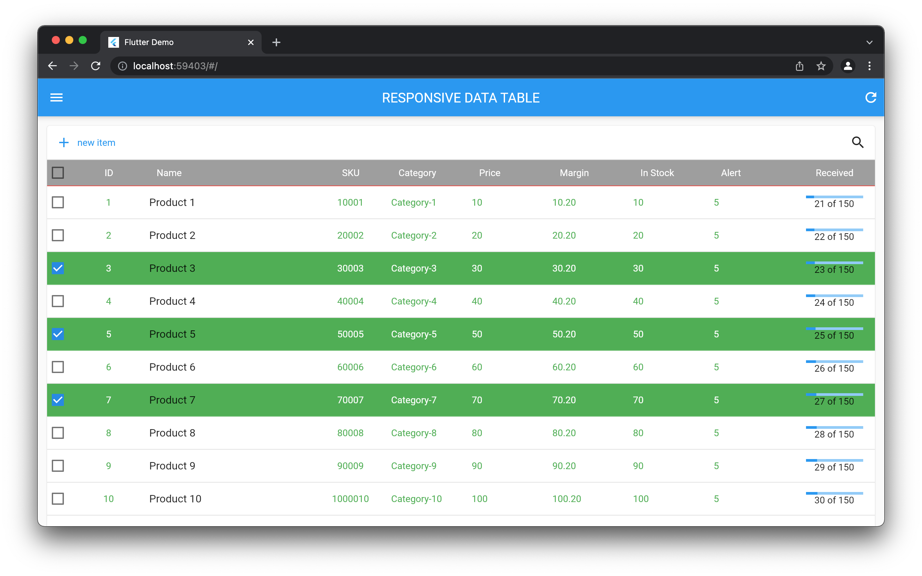Image resolution: width=922 pixels, height=576 pixels.
Task: Click the plus icon beside new item
Action: click(x=64, y=142)
